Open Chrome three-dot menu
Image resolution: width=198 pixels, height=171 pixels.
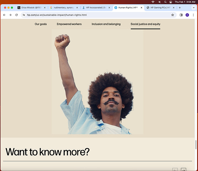(193, 15)
